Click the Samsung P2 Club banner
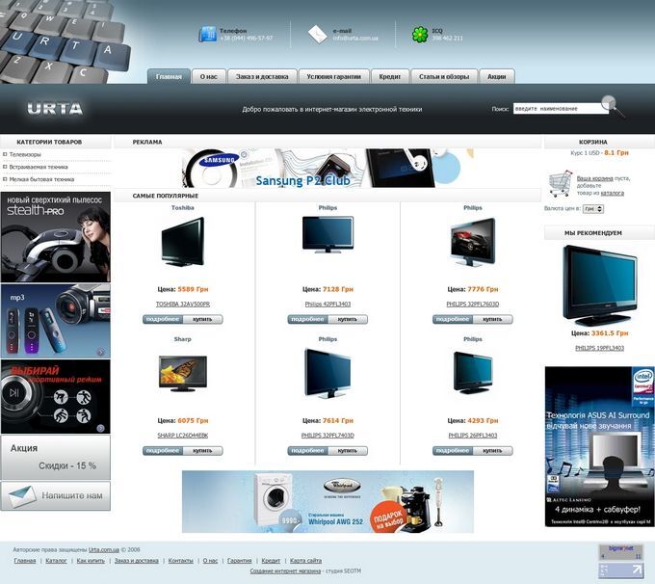The height and width of the screenshot is (584, 655). 327,168
